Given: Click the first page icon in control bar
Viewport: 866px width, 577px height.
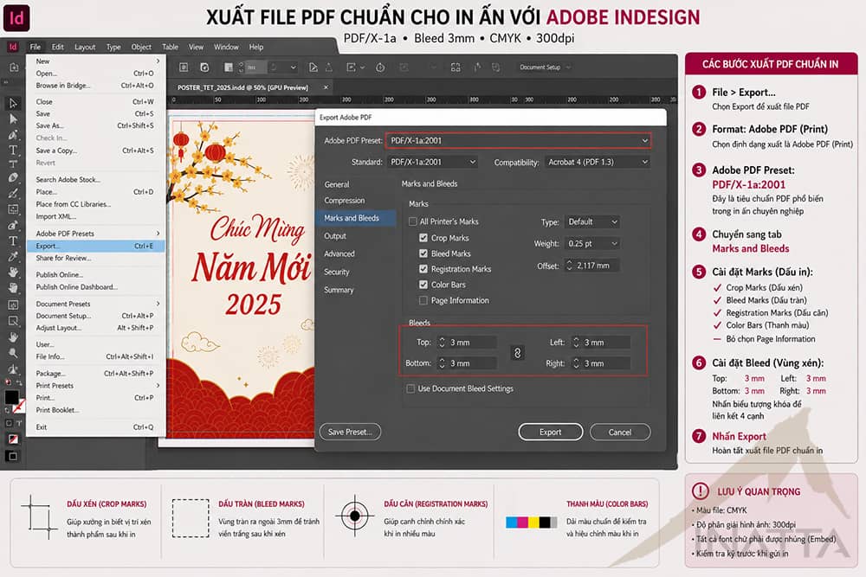Looking at the screenshot, I should tap(184, 67).
